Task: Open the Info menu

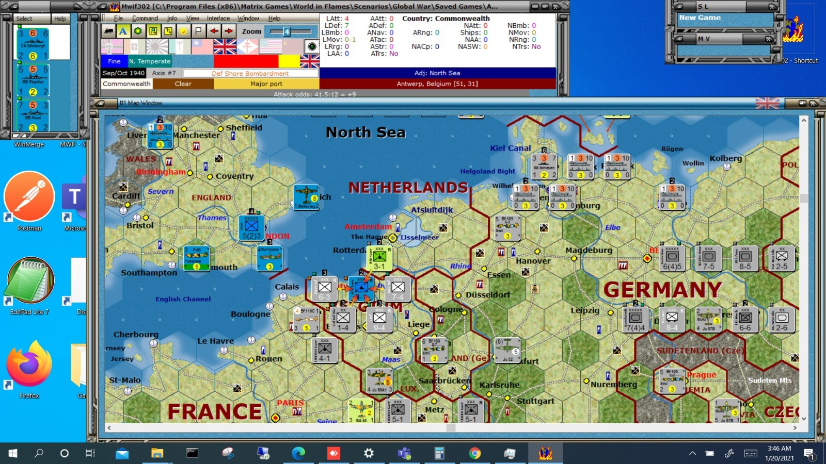Action: 172,18
